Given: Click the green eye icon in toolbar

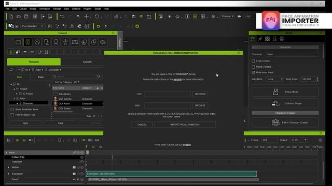Looking at the screenshot, I should 141,17.
